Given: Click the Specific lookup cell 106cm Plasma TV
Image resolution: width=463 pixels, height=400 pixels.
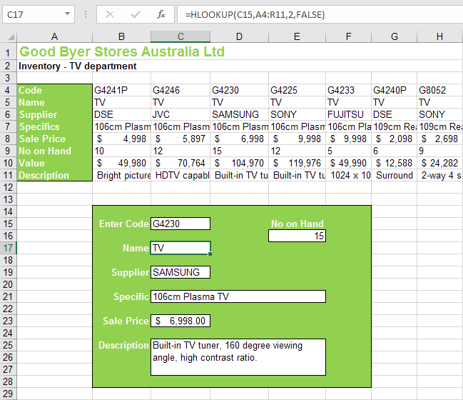Looking at the screenshot, I should (x=238, y=296).
